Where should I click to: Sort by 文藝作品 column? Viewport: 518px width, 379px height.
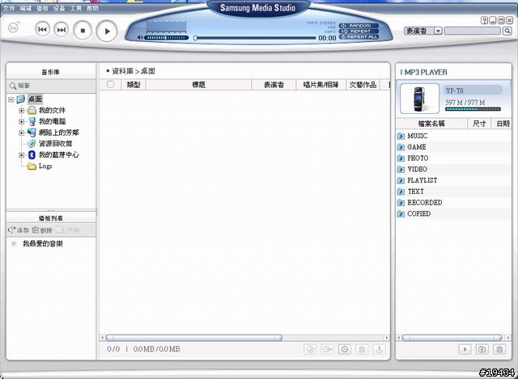click(363, 85)
